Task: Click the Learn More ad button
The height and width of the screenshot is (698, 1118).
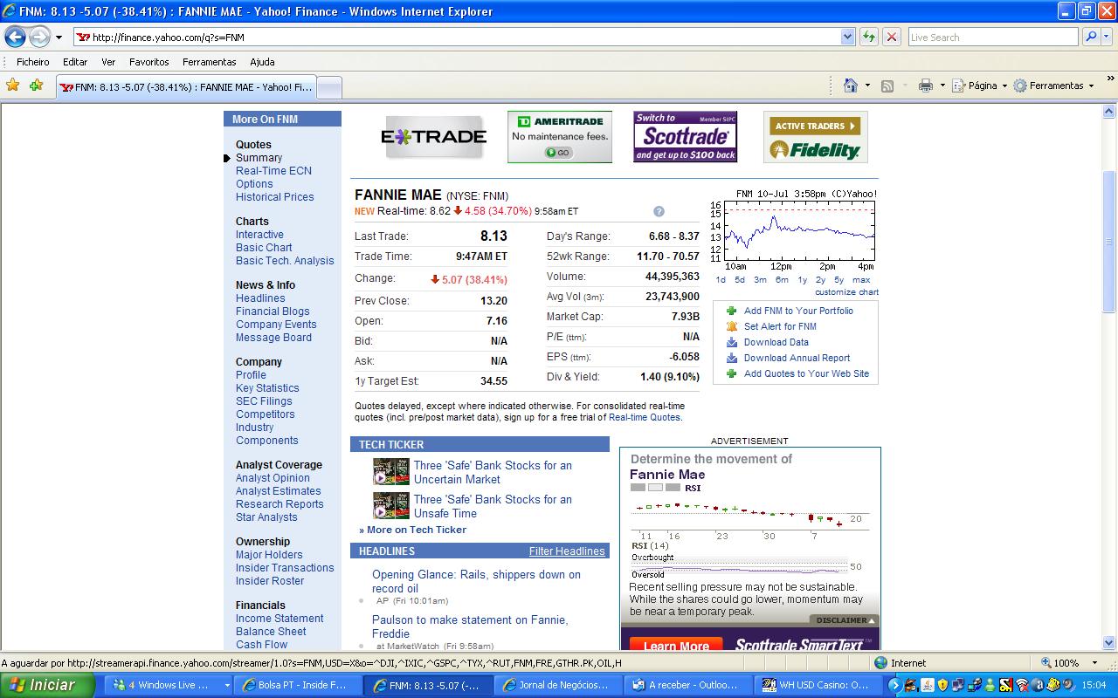Action: coord(676,646)
